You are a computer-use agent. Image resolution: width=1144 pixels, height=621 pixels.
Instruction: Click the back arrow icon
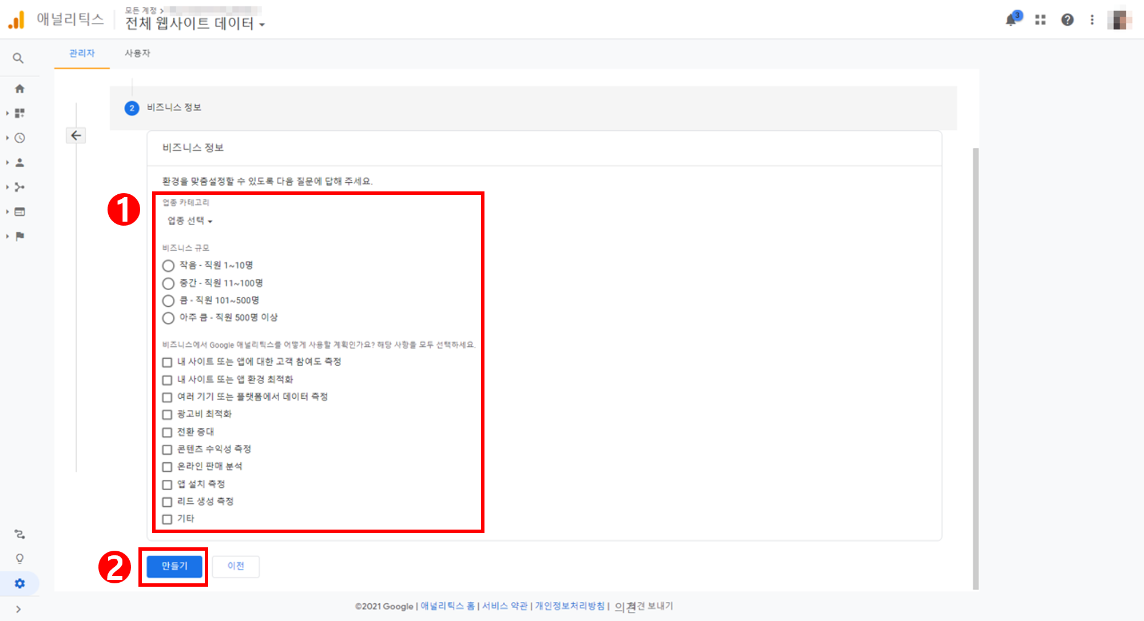coord(76,135)
